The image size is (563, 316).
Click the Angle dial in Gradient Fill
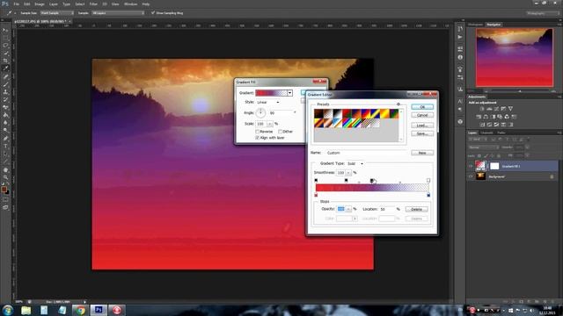click(260, 113)
